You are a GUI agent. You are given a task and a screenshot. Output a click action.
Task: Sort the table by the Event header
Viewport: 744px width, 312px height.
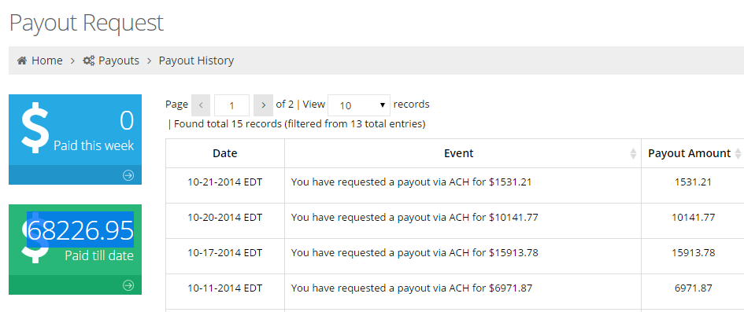click(x=458, y=153)
